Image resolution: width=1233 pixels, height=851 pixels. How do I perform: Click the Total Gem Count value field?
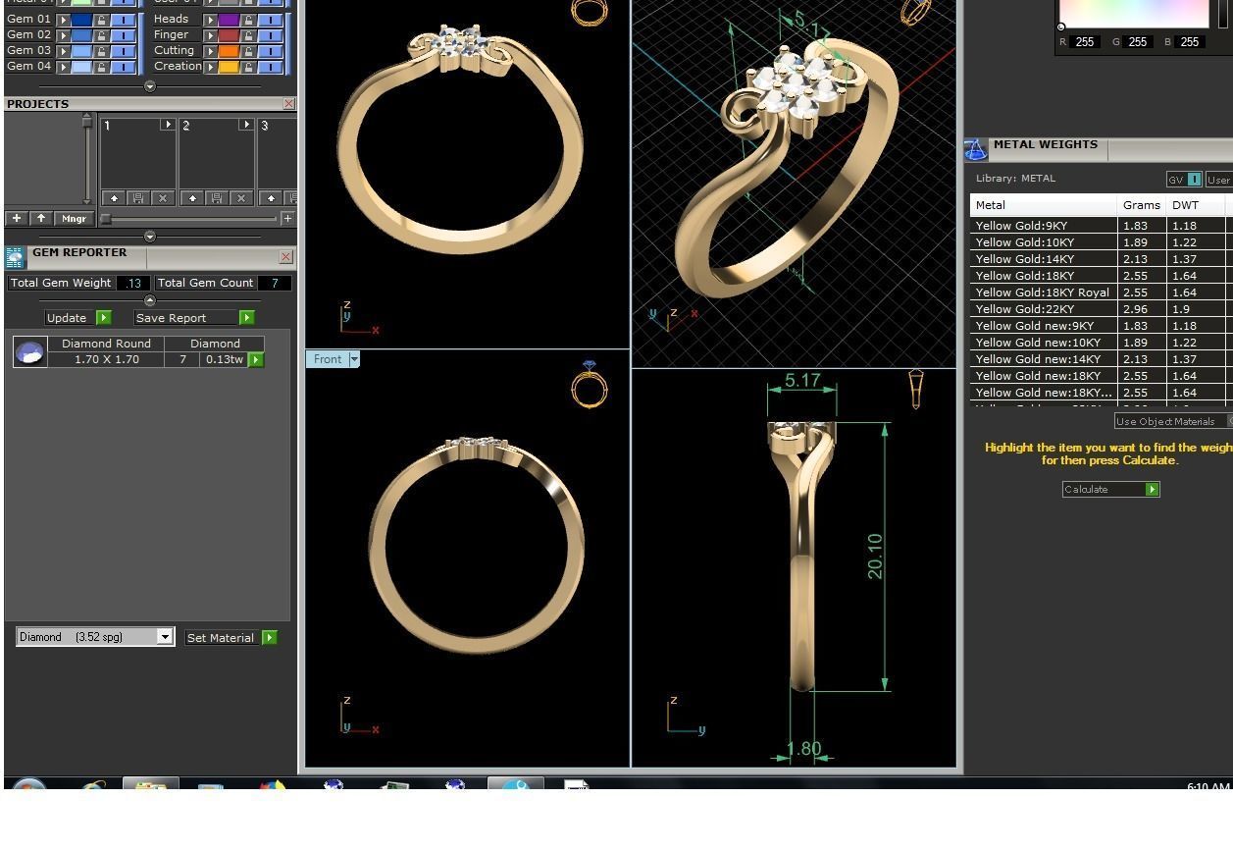tap(275, 283)
